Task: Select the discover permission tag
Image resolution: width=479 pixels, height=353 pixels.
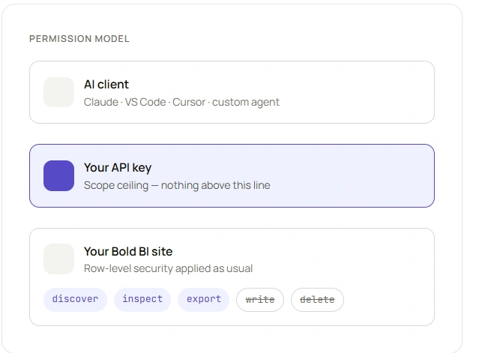Action: [75, 299]
